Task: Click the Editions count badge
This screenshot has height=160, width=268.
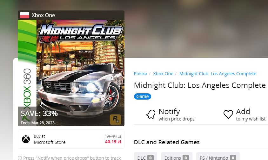Action: pyautogui.click(x=186, y=158)
